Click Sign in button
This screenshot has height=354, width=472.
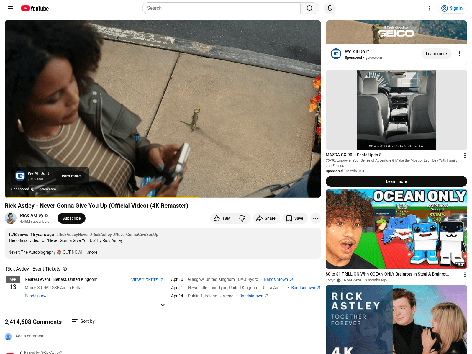pos(453,8)
